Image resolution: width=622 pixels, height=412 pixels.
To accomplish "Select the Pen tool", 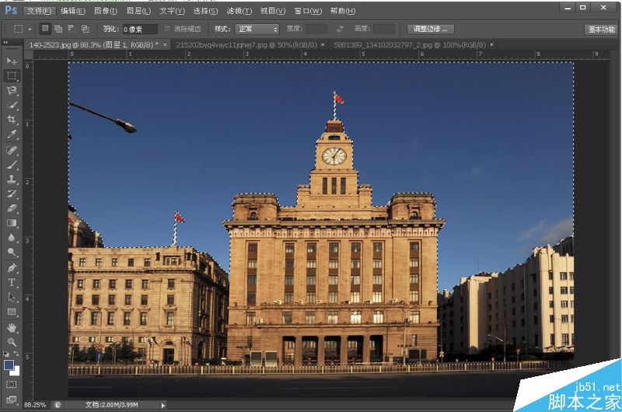I will 12,268.
